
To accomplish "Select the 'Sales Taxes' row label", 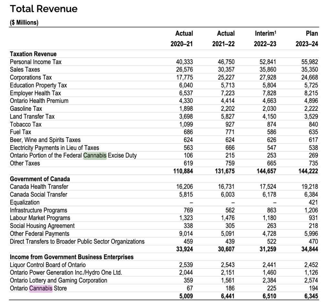I will [25, 69].
